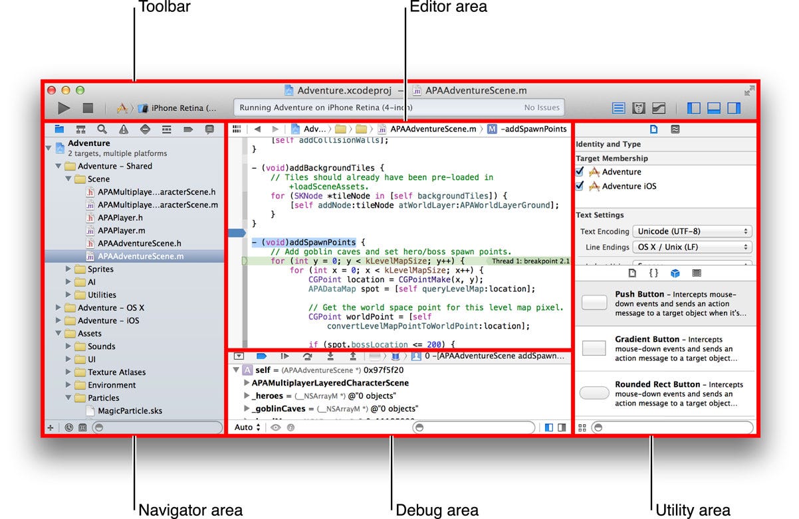Image resolution: width=799 pixels, height=519 pixels.
Task: Open the Object library cube tab
Action: pyautogui.click(x=675, y=273)
